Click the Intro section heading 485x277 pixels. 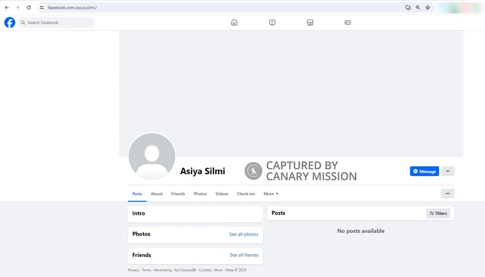point(139,213)
